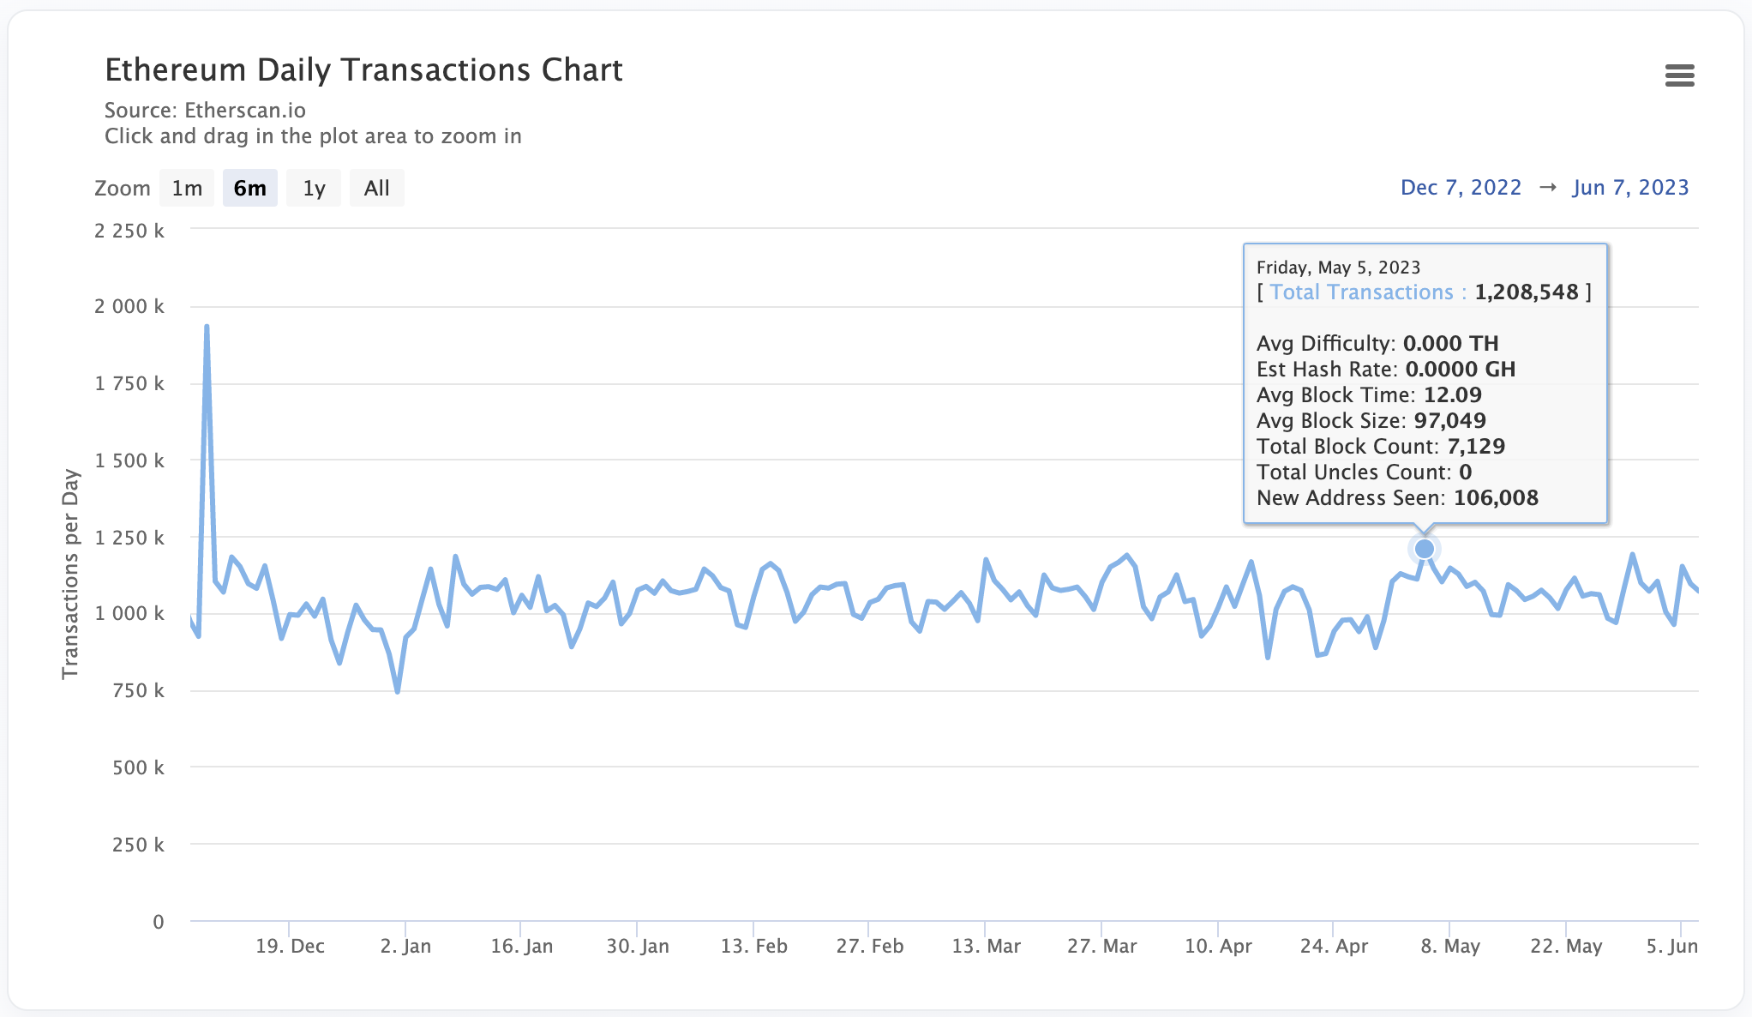Click the '22. May' x-axis label
The width and height of the screenshot is (1752, 1017).
tap(1566, 946)
